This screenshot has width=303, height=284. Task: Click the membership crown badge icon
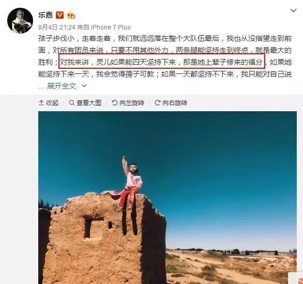(71, 15)
